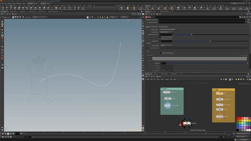Collapse the Logo network box
Viewport: 251px width, 141px height.
click(213, 89)
